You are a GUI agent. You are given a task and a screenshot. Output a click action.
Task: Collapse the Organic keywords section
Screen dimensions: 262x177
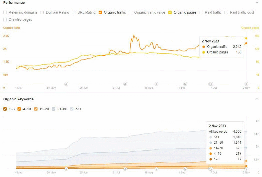click(x=257, y=99)
